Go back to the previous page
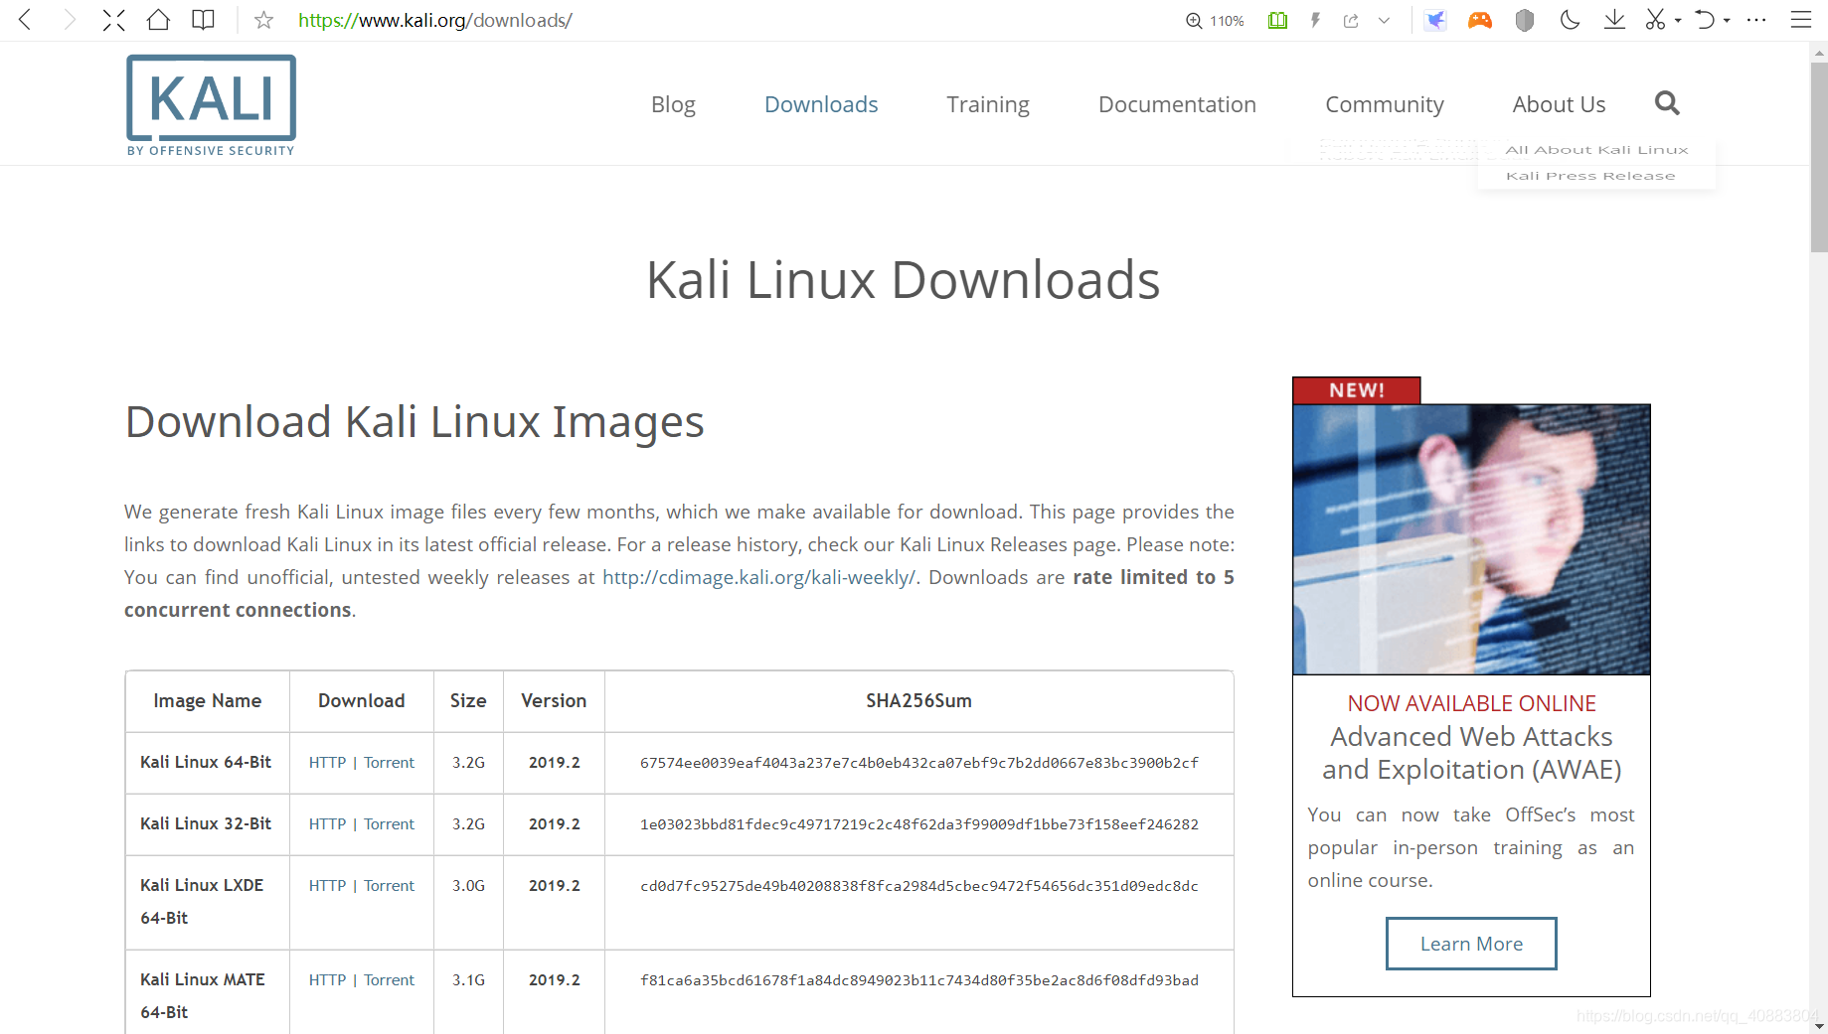Image resolution: width=1828 pixels, height=1034 pixels. [x=26, y=20]
